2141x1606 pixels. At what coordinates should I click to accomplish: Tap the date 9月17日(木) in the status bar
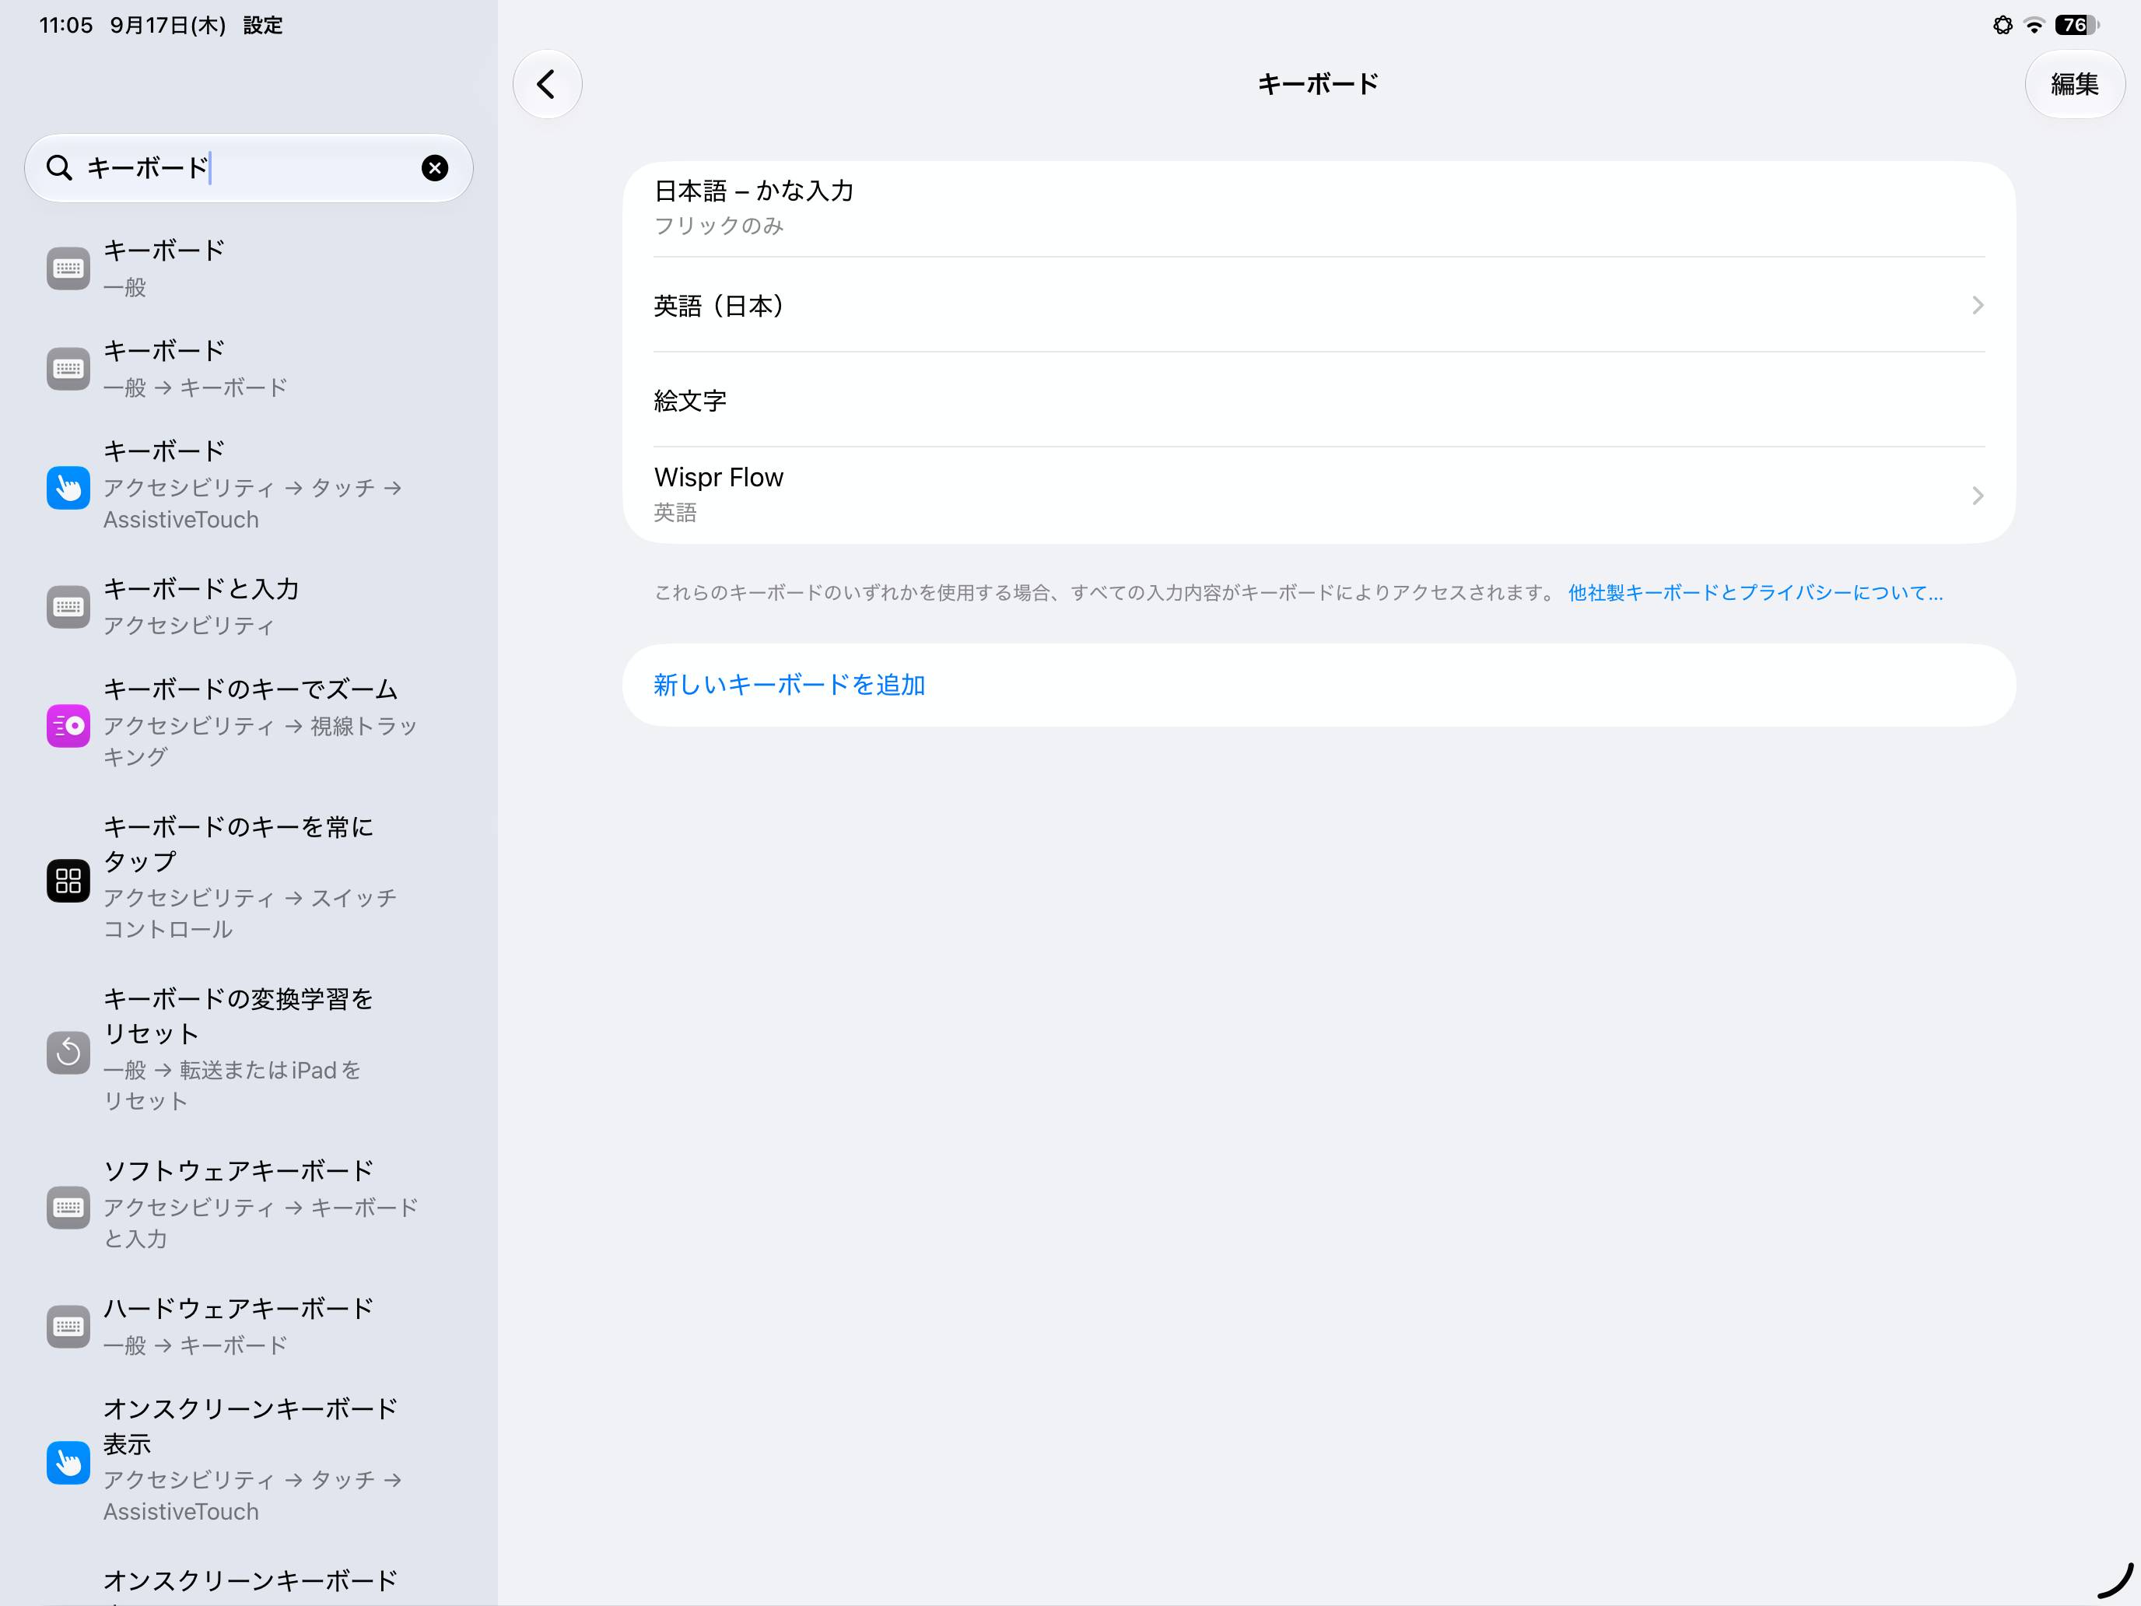pyautogui.click(x=167, y=25)
